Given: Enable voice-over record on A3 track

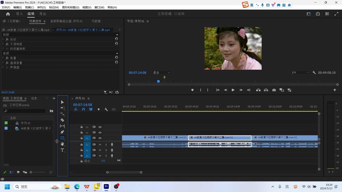Looking at the screenshot, I should point(112,156).
